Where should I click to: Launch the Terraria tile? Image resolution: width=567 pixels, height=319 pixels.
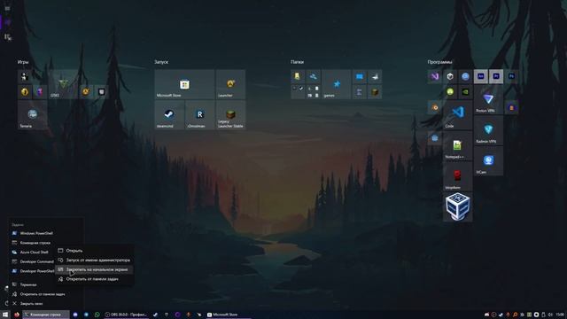point(32,115)
